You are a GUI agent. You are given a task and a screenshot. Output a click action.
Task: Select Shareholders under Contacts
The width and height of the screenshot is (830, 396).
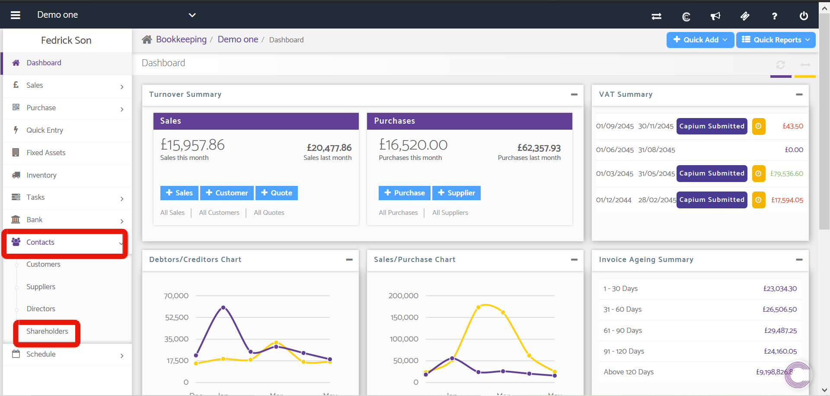(47, 331)
